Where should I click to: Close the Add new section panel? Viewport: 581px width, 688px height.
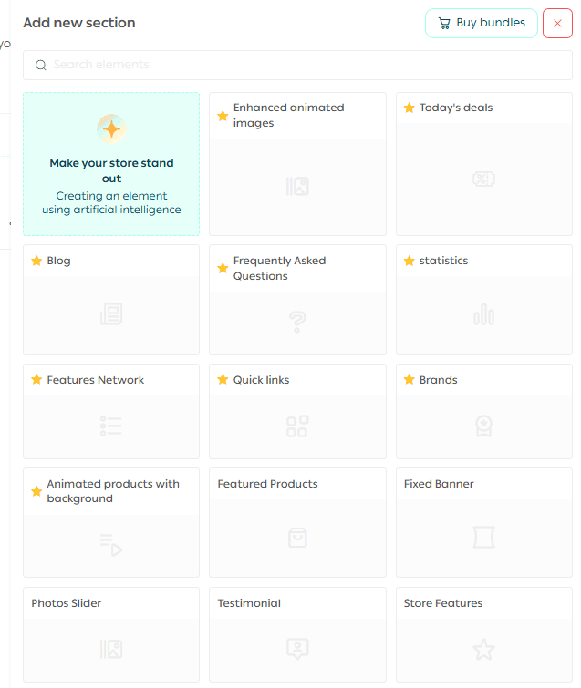(557, 23)
